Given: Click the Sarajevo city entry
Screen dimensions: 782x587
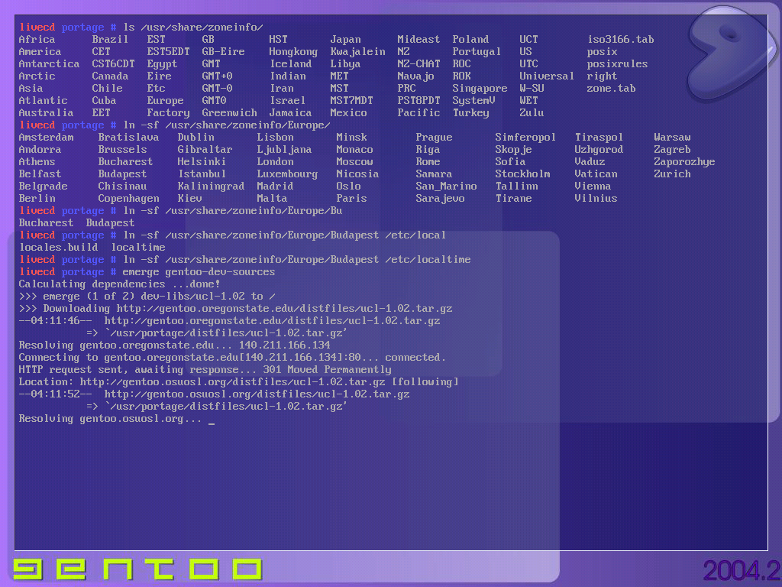Looking at the screenshot, I should pyautogui.click(x=440, y=198).
